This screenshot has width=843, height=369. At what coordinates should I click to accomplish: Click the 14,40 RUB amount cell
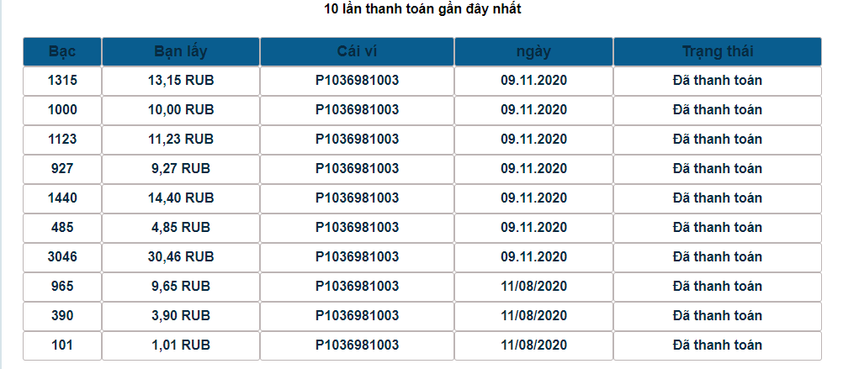[x=181, y=198]
